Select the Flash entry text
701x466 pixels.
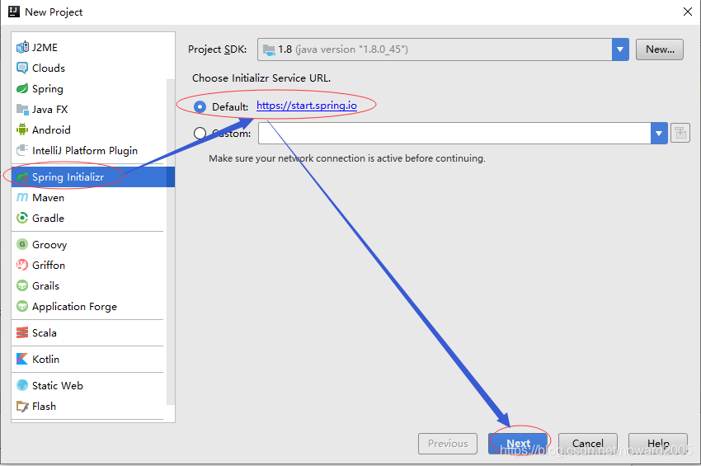pyautogui.click(x=44, y=406)
